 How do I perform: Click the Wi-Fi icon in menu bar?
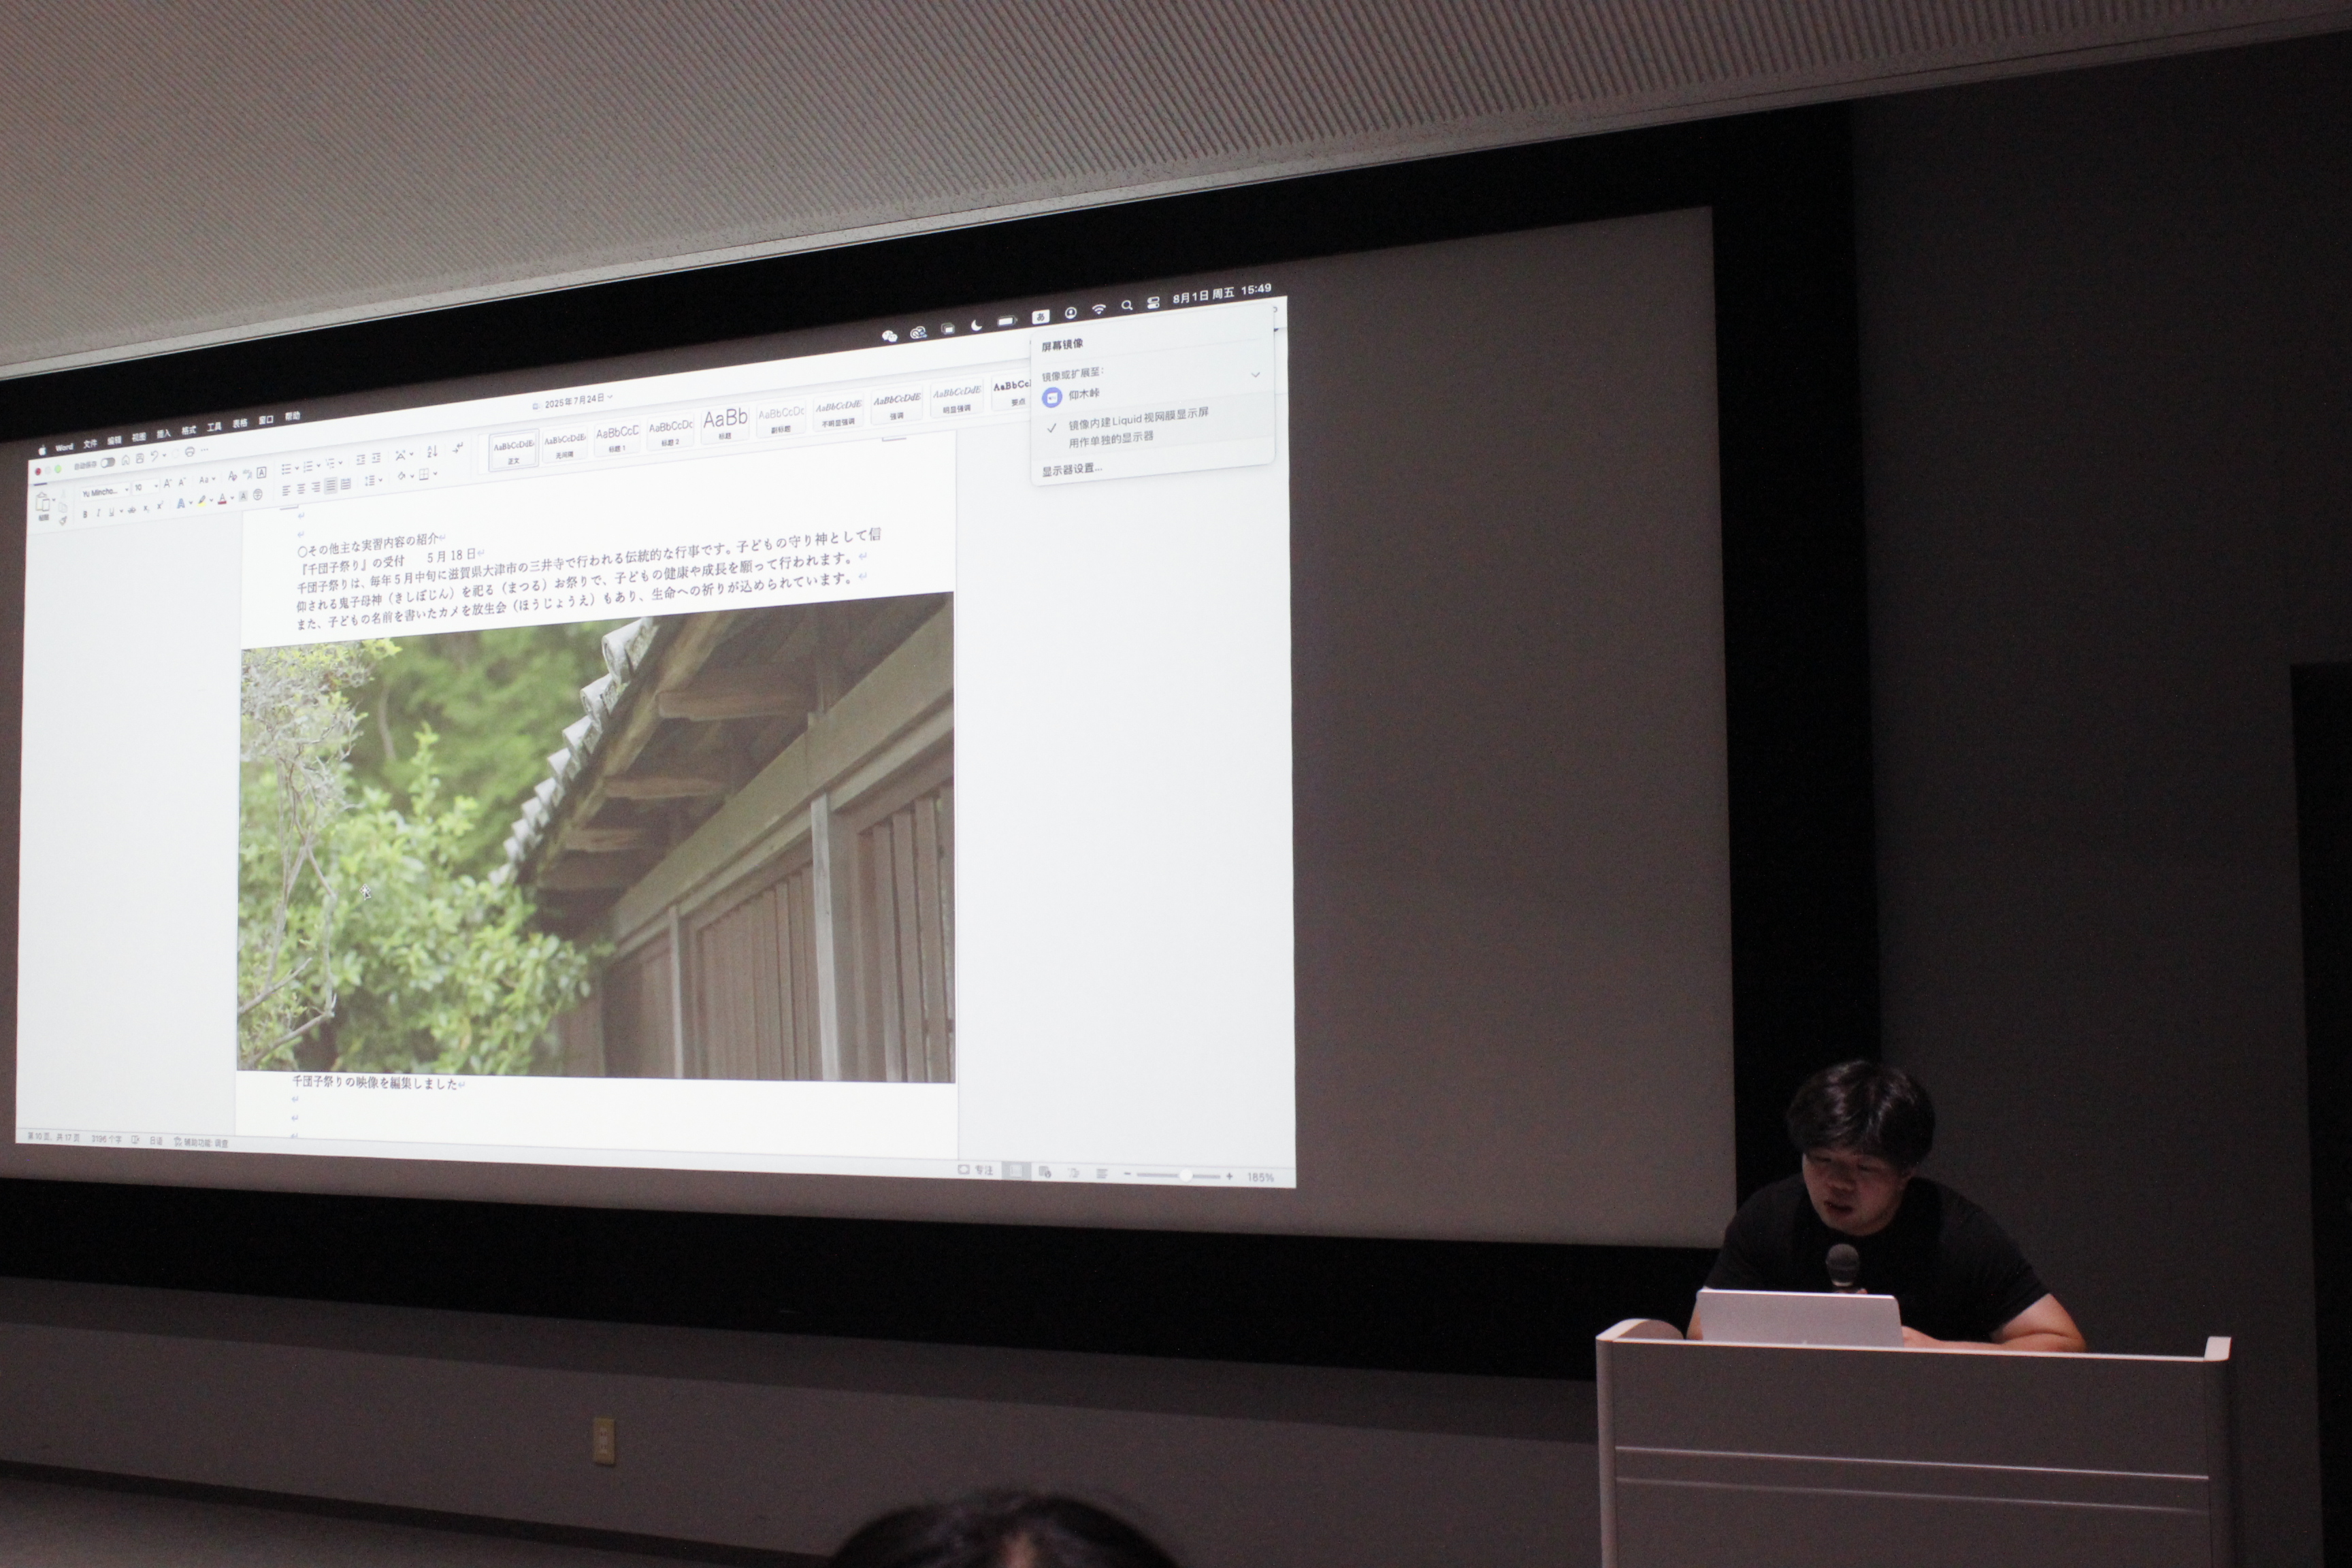coord(1098,309)
